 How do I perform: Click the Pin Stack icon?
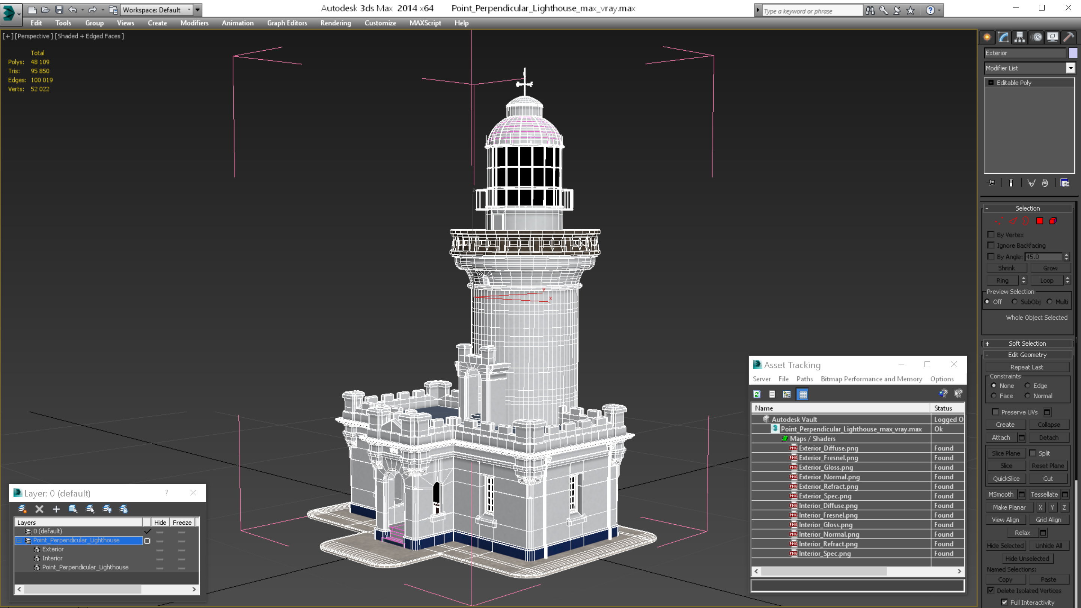[x=991, y=183]
